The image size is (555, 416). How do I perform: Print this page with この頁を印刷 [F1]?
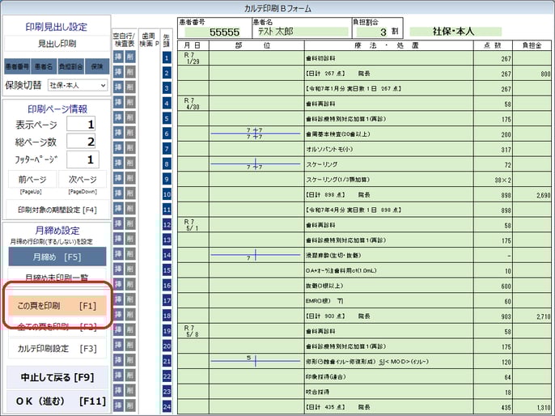57,305
